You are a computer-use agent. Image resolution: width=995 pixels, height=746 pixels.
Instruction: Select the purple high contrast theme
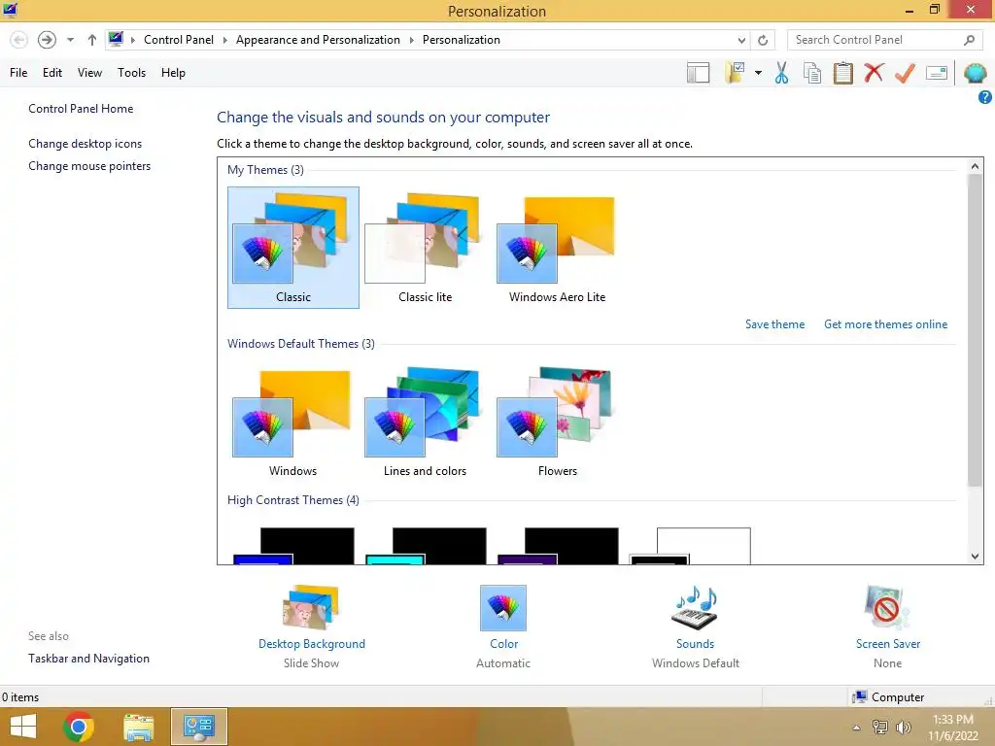pyautogui.click(x=558, y=546)
